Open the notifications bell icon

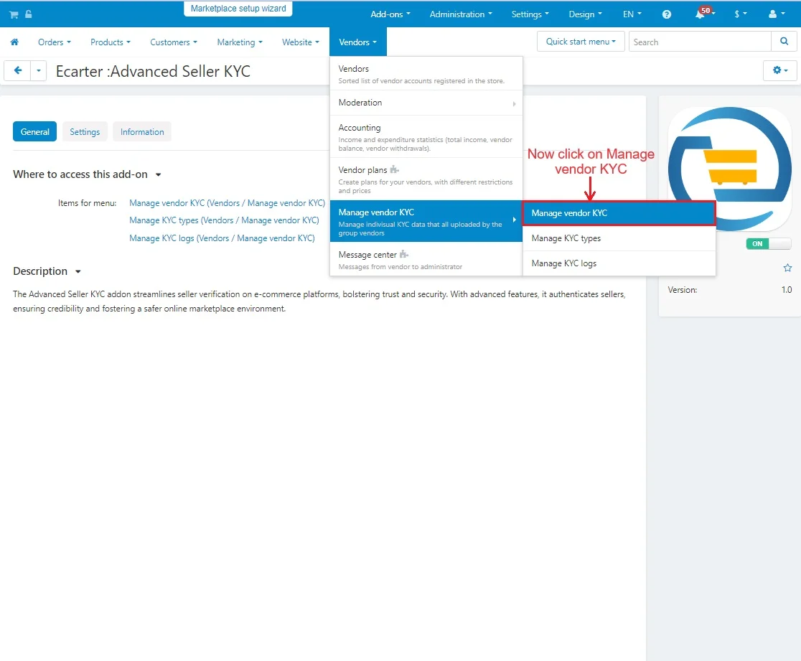(701, 14)
